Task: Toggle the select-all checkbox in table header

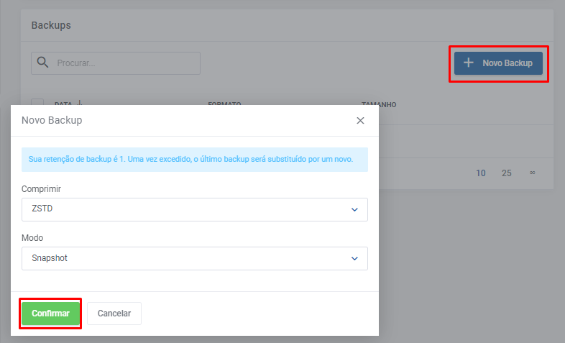Action: coord(38,104)
